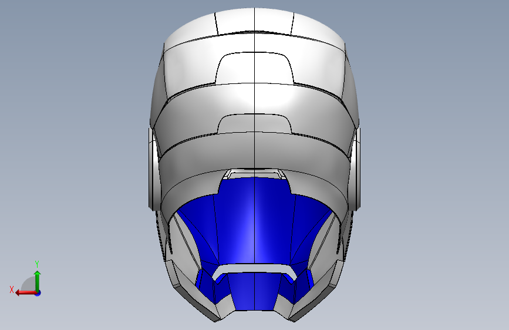Screen dimensions: 509x330
Task: Click the green Y axis arrow on triad
Action: pos(38,281)
